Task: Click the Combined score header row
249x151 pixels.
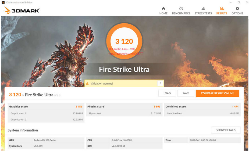Action: [x=202, y=107]
